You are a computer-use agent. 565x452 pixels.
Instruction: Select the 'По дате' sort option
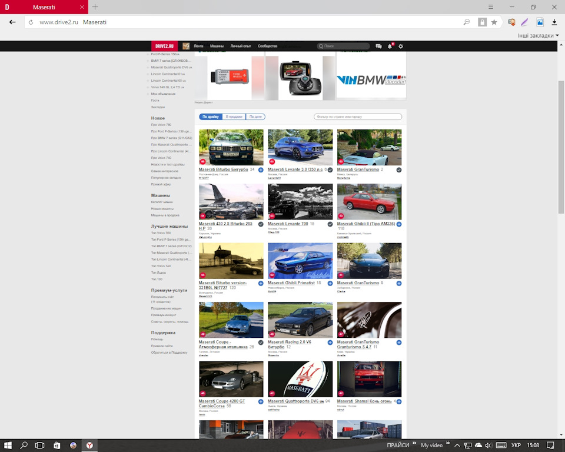[255, 117]
